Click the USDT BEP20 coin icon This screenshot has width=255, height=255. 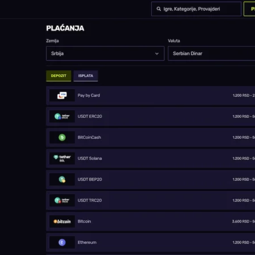[x=62, y=179]
